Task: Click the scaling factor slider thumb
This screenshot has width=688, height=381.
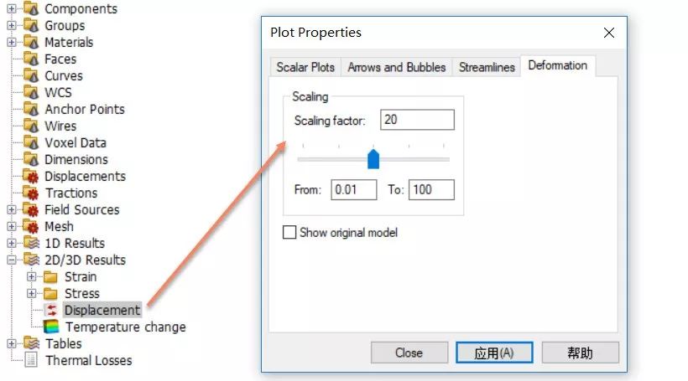Action: pos(373,159)
